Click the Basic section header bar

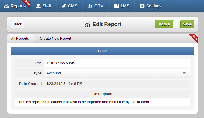(103, 51)
